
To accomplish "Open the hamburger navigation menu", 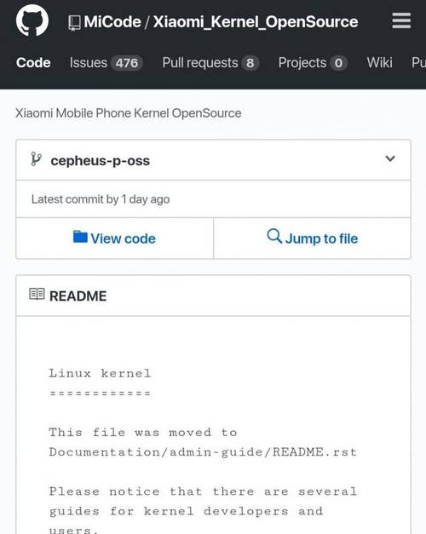I will click(401, 20).
